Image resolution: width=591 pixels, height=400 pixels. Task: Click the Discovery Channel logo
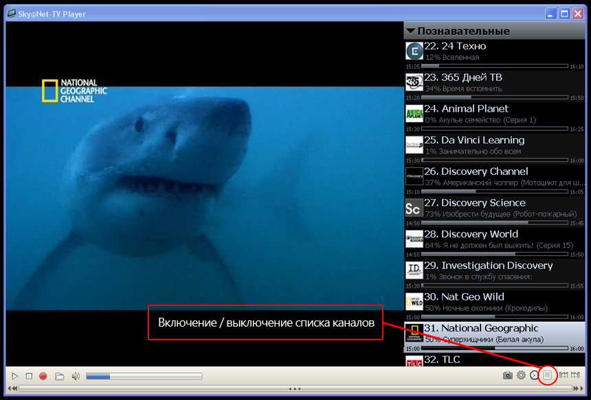(414, 176)
